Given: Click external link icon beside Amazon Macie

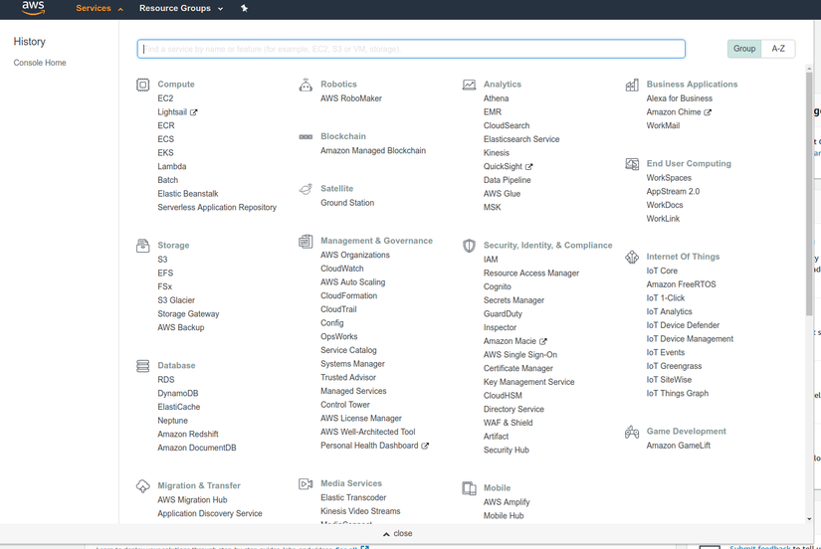Looking at the screenshot, I should click(543, 341).
